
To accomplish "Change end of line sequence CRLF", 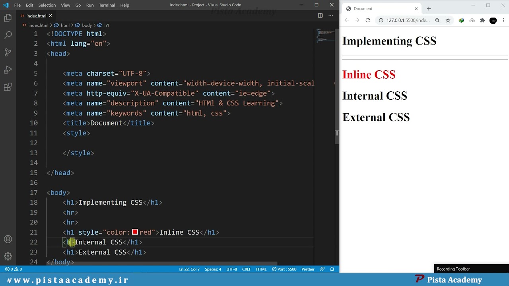I will (x=247, y=269).
